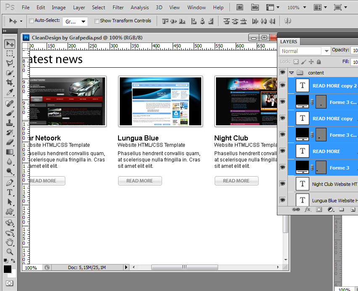Image resolution: width=358 pixels, height=291 pixels.
Task: Select the Horizontal Type tool
Action: click(10, 192)
